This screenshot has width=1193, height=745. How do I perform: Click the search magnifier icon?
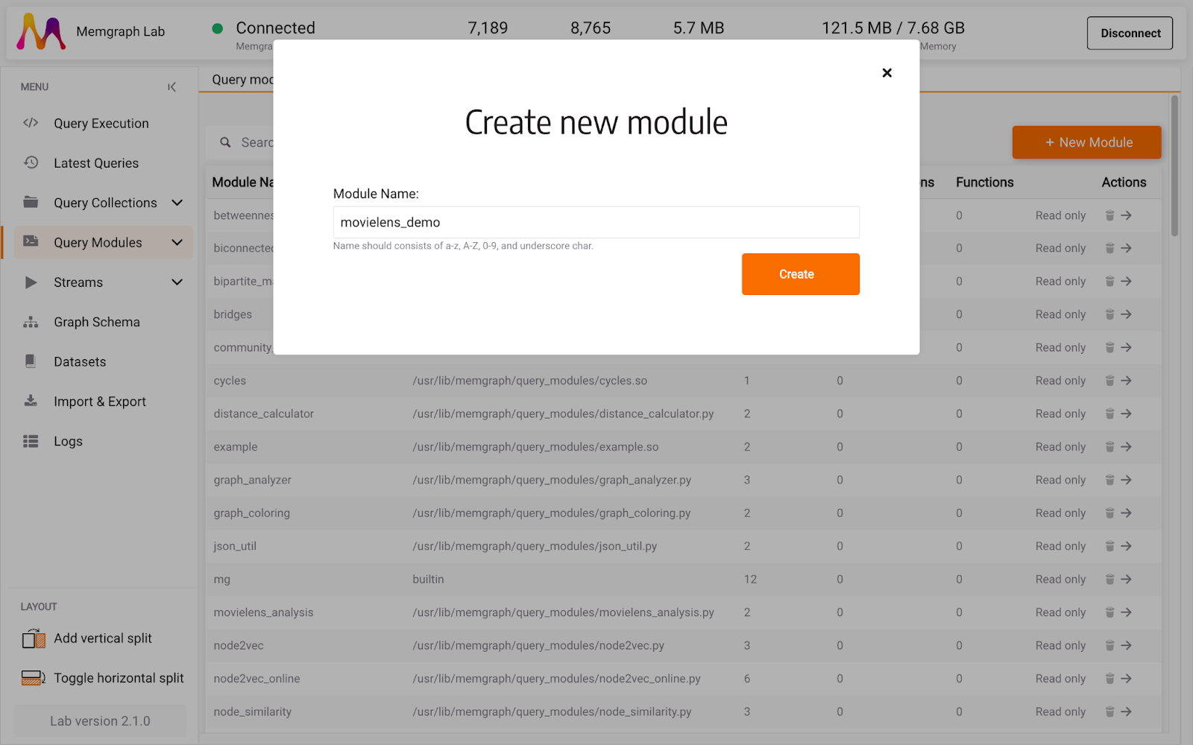[x=225, y=142]
